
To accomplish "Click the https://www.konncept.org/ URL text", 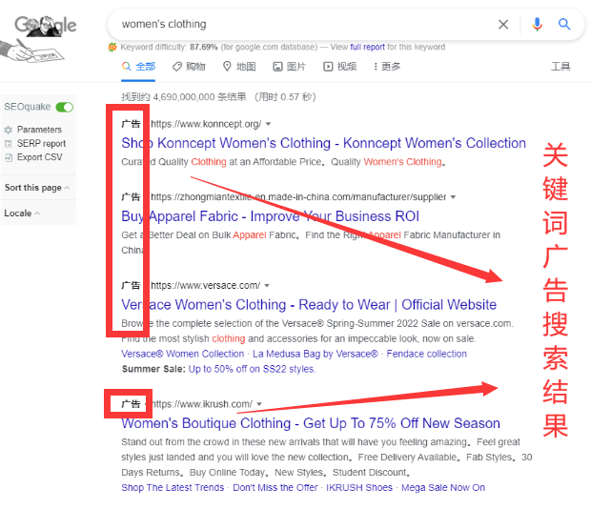I will tap(206, 124).
